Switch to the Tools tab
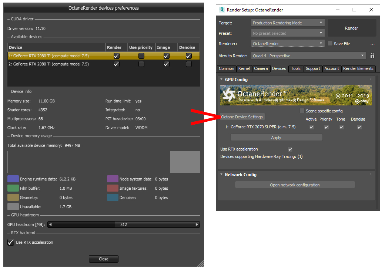This screenshot has height=270, width=385. (296, 69)
